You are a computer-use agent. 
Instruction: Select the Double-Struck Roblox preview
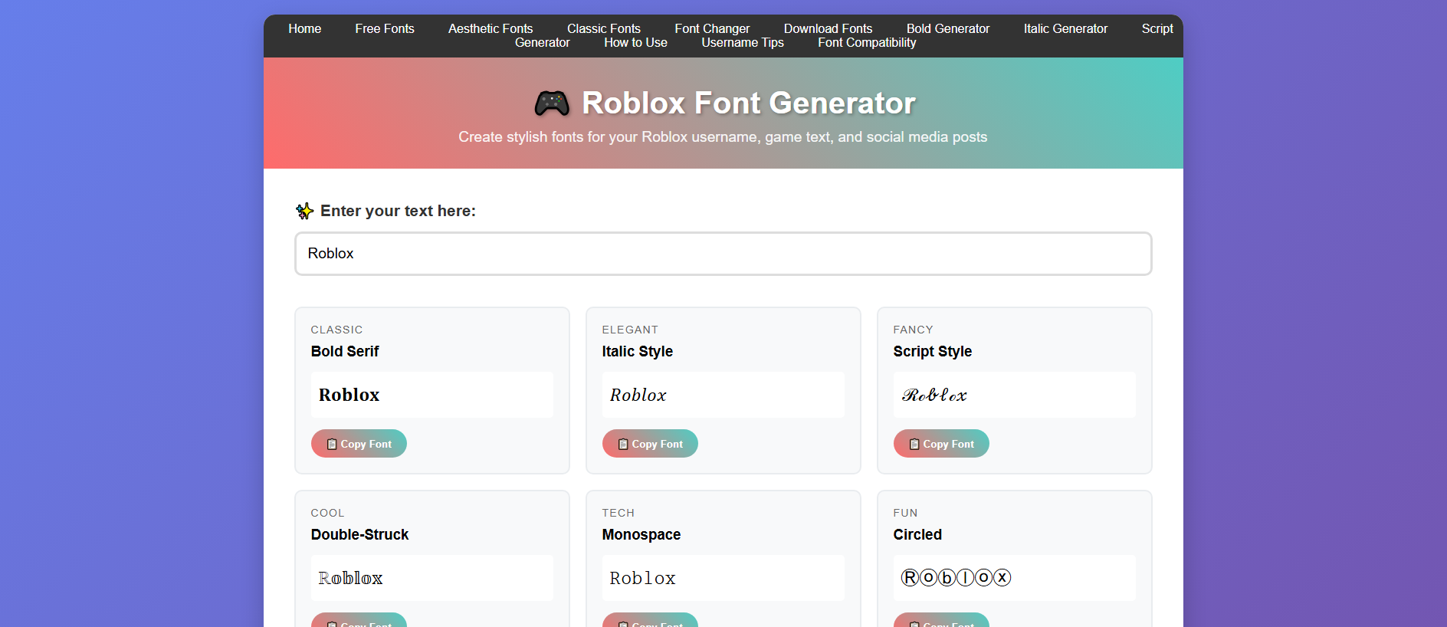(x=431, y=578)
